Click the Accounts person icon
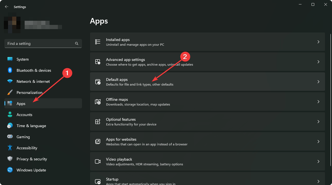This screenshot has height=185, width=332. coord(10,114)
